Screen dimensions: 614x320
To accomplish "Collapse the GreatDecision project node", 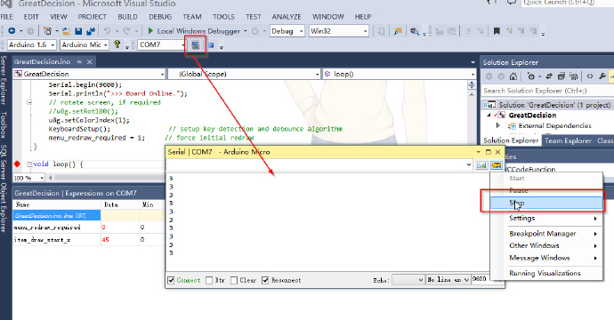I will point(489,115).
